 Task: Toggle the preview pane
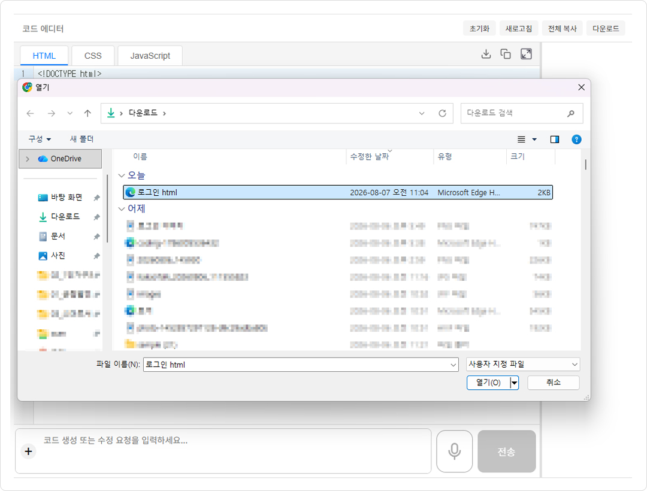(x=555, y=140)
